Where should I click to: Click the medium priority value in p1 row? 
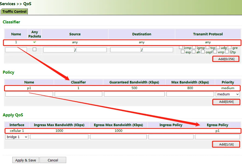pos(228,88)
